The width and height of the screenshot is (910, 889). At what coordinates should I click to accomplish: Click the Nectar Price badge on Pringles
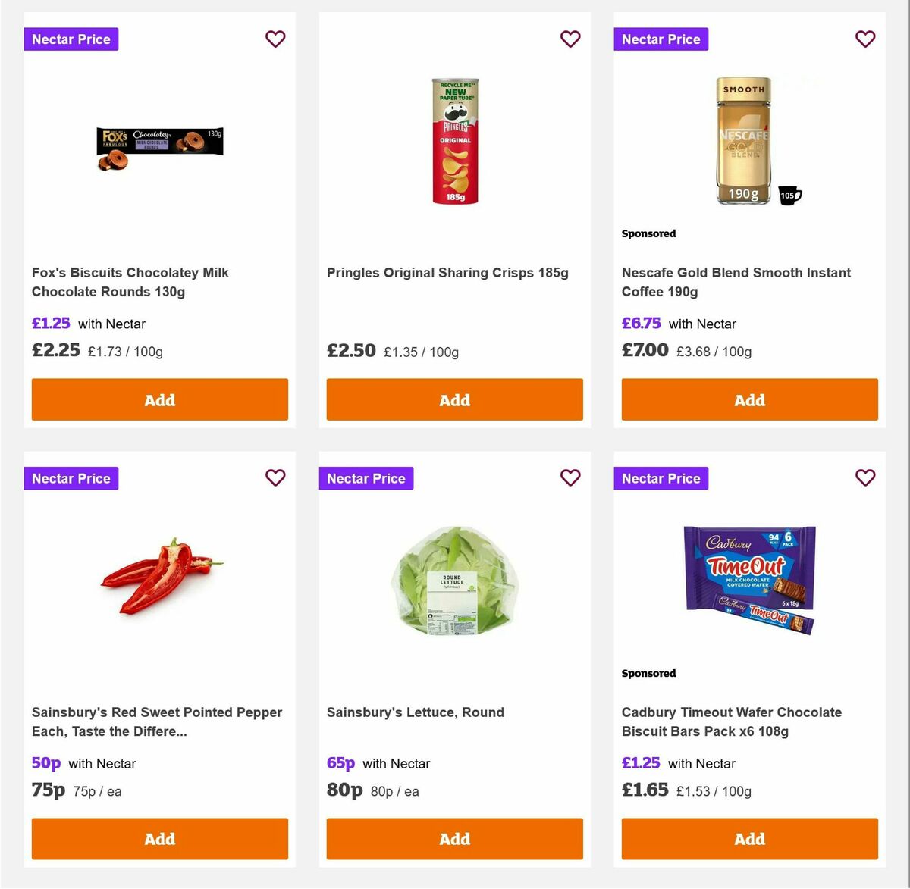coord(366,478)
